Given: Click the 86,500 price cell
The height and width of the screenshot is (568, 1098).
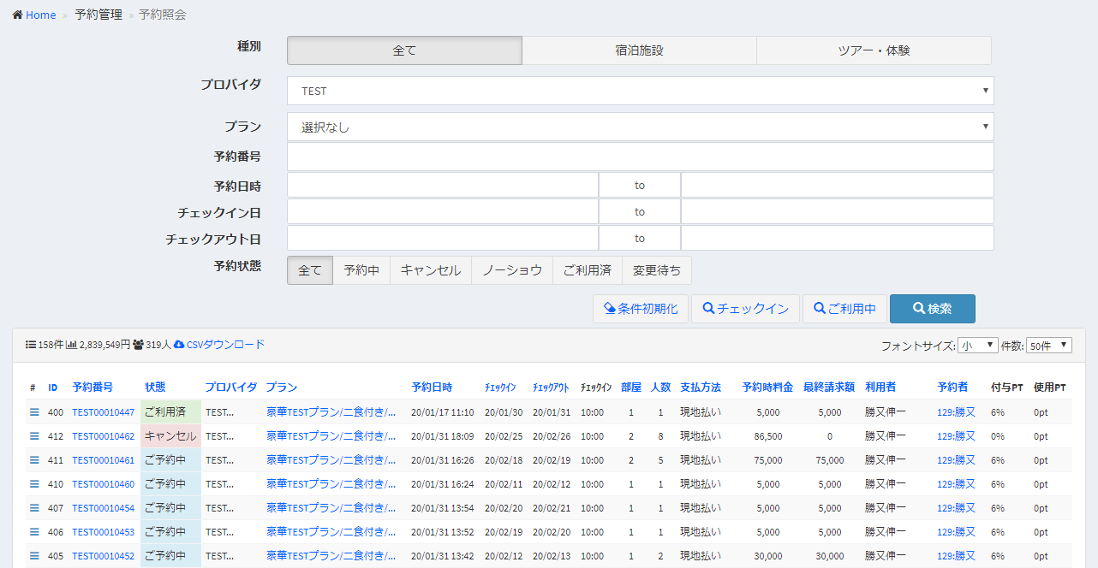Looking at the screenshot, I should click(x=768, y=436).
